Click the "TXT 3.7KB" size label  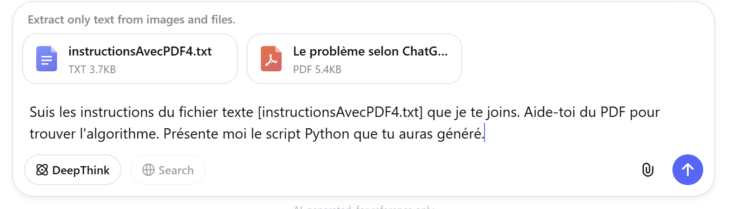[92, 70]
